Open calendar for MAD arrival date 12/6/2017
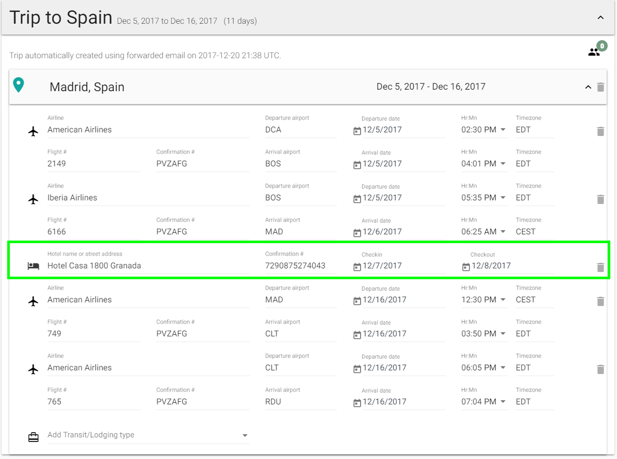 coord(357,233)
